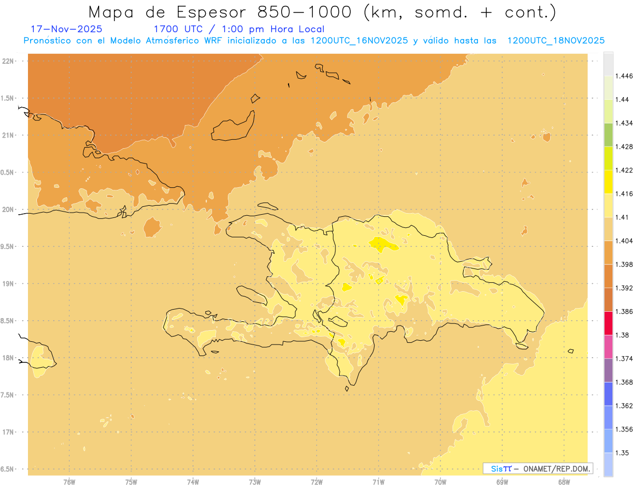
Task: Click the 75W longitude label
Action: 131,482
